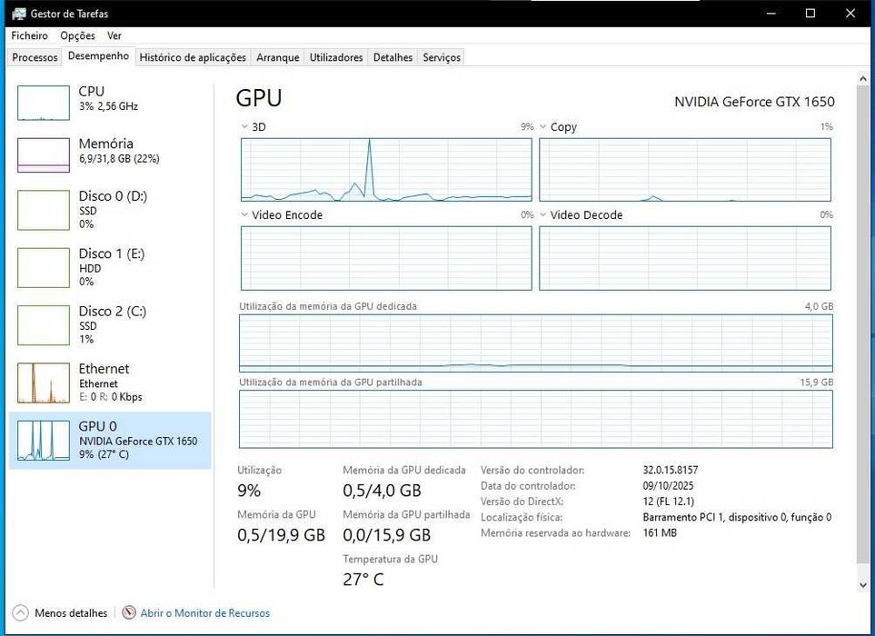Collapse view with Menos detalhes arrow icon
This screenshot has height=636, width=875.
tap(21, 613)
